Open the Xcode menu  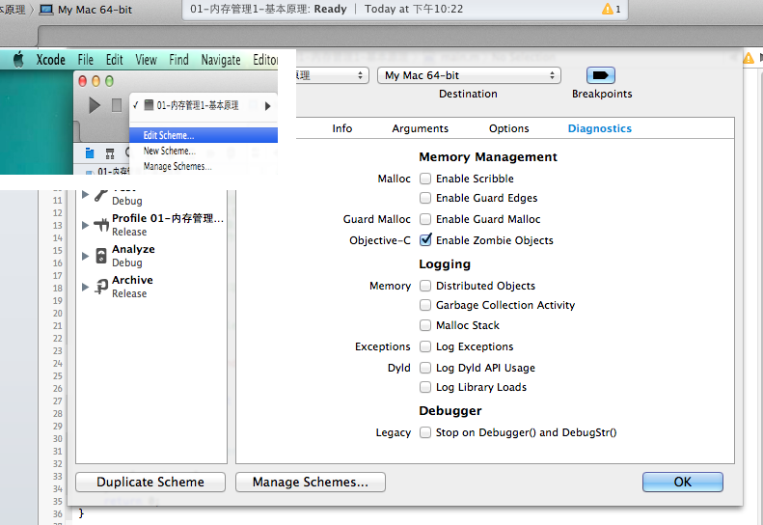(50, 60)
